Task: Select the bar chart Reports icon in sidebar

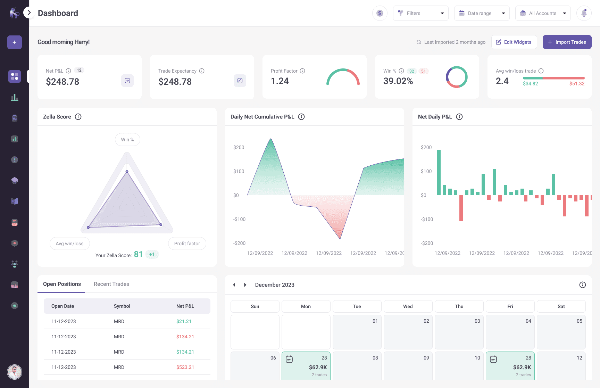Action: pos(15,97)
